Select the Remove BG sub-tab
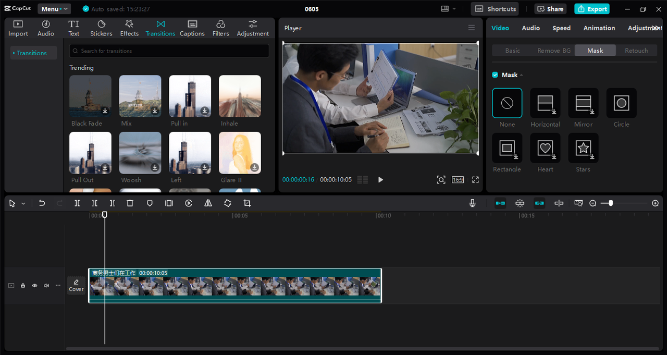Image resolution: width=667 pixels, height=355 pixels. click(554, 51)
